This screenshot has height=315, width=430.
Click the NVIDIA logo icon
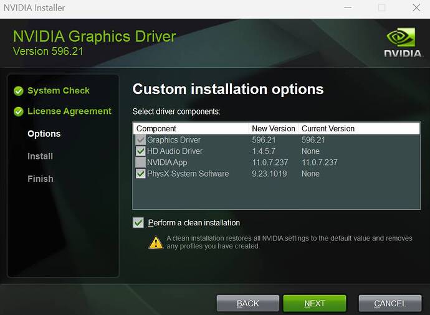pyautogui.click(x=403, y=42)
